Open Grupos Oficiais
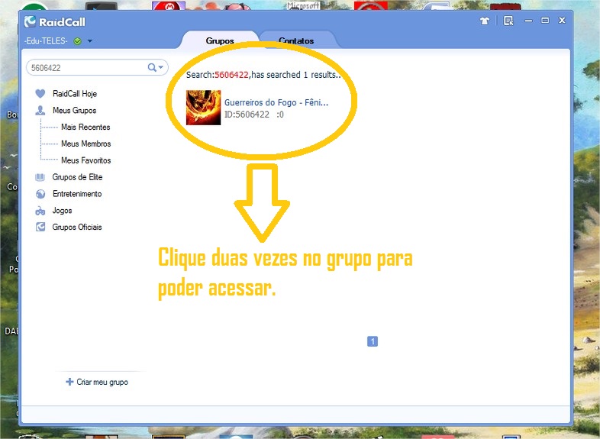 tap(77, 227)
